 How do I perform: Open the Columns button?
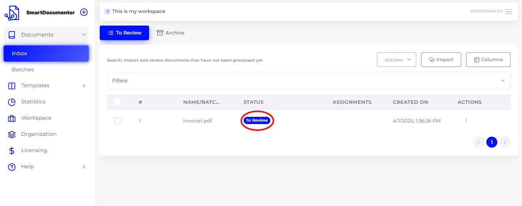(x=488, y=60)
